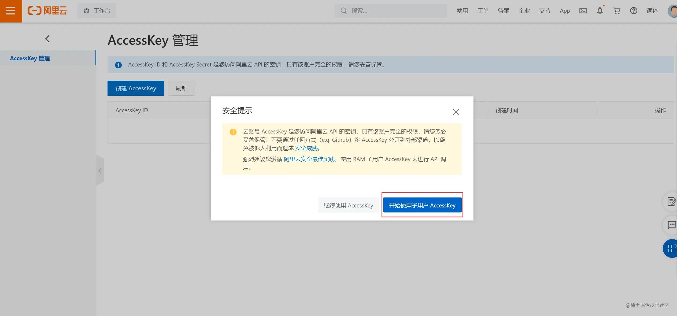Viewport: 677px width, 316px height.
Task: Open the help question mark icon
Action: coord(634,11)
